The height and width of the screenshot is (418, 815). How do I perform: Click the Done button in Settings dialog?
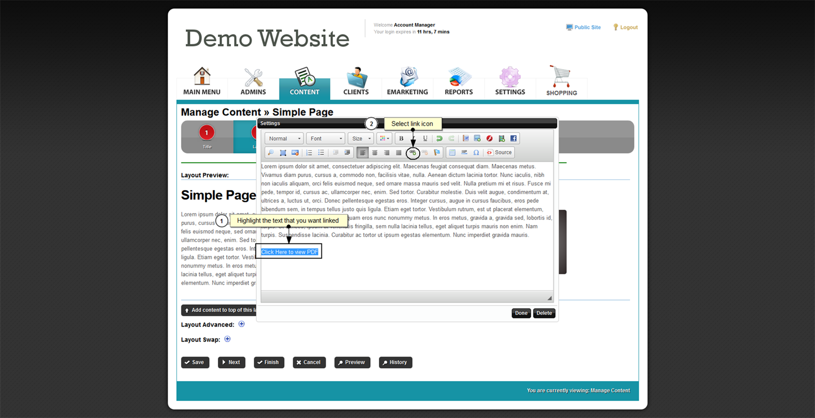(x=521, y=313)
